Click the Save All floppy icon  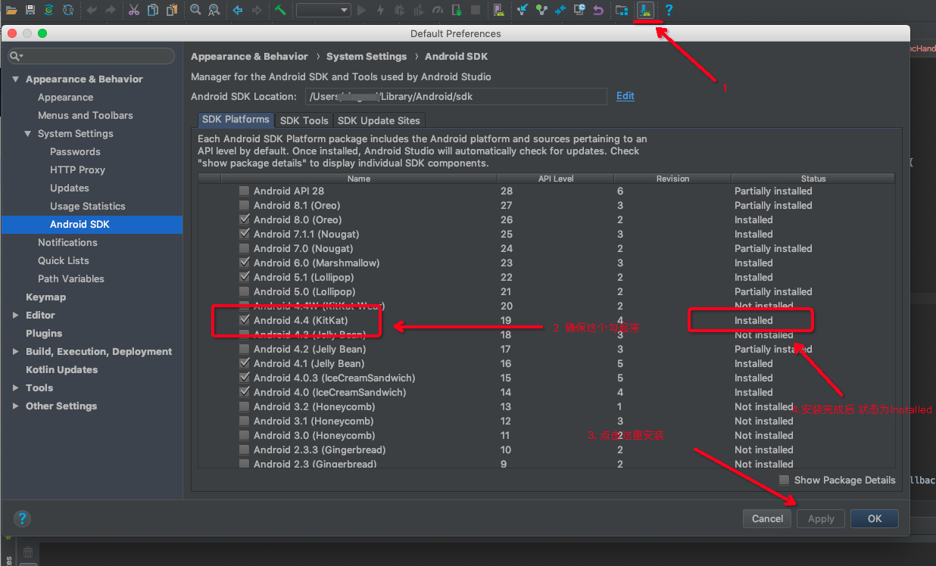point(30,10)
